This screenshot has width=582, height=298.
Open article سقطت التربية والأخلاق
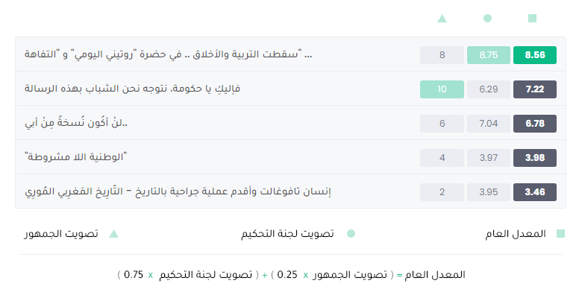(x=168, y=54)
